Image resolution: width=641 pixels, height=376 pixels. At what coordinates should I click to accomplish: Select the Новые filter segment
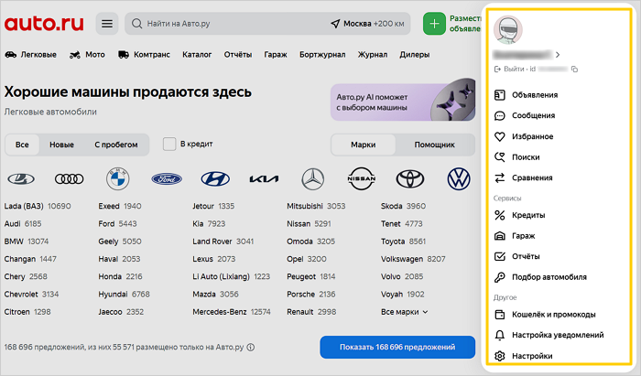point(61,145)
